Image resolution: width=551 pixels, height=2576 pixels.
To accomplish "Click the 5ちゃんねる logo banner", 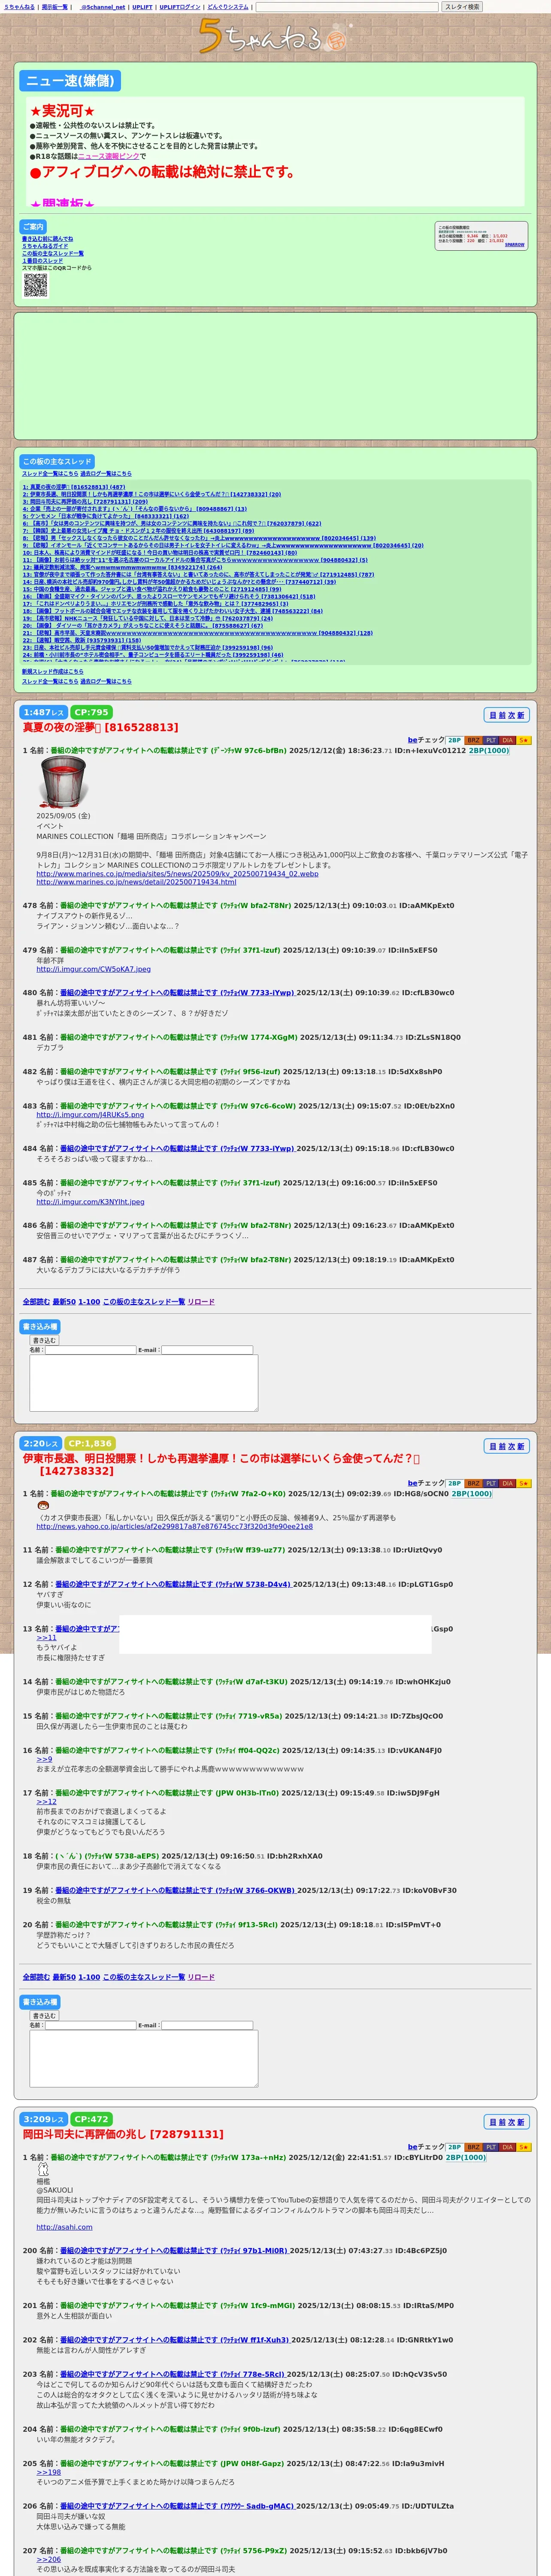I will [275, 37].
